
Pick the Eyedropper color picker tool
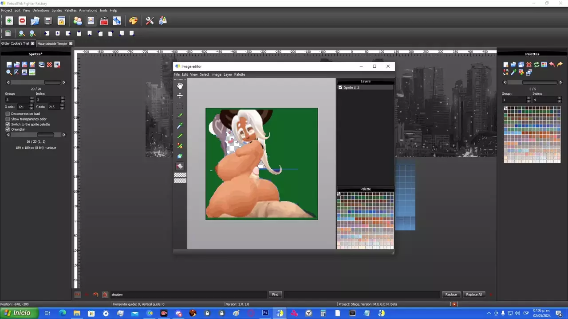(x=180, y=126)
